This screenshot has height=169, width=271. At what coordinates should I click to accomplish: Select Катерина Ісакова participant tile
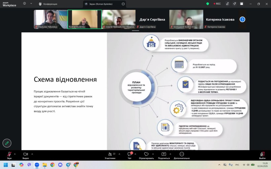click(220, 19)
